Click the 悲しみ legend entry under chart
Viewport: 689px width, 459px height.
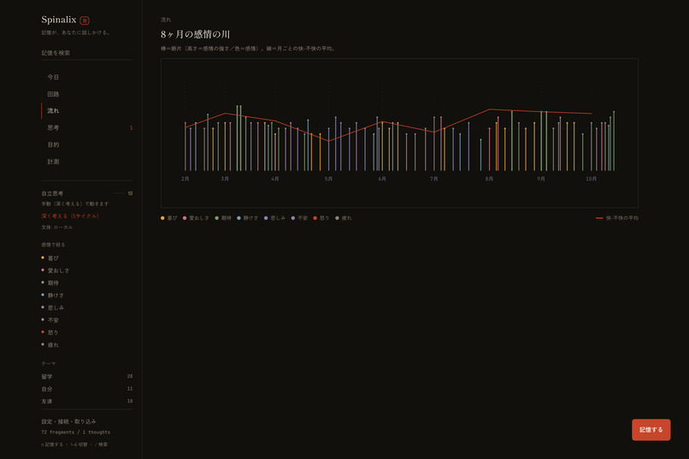tap(274, 218)
